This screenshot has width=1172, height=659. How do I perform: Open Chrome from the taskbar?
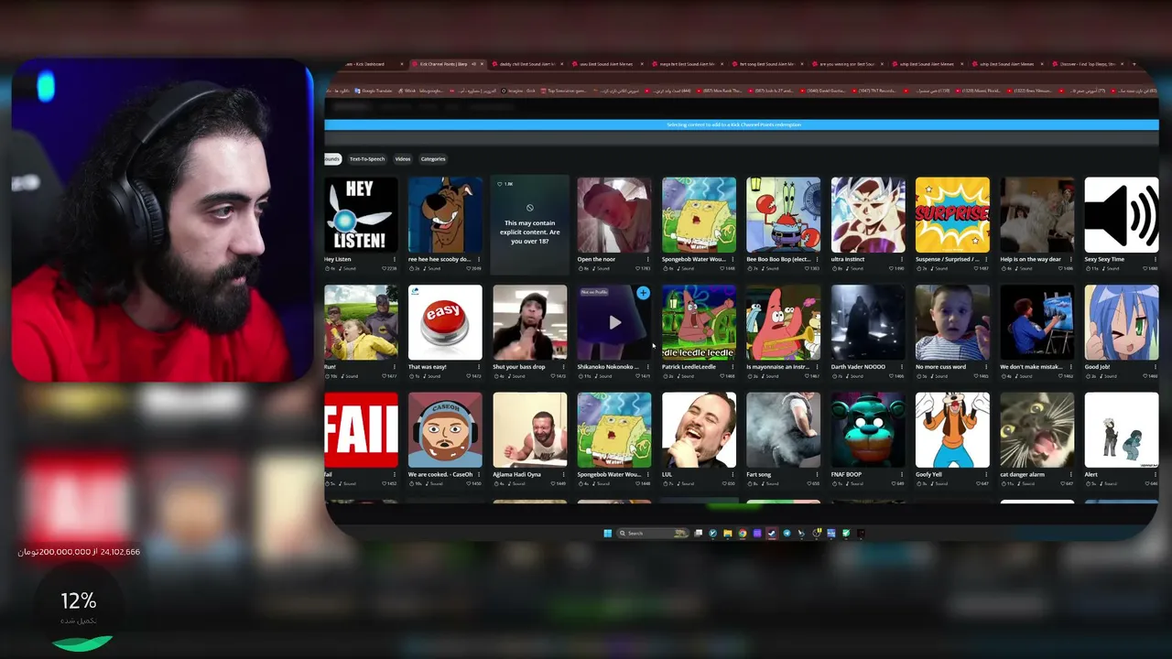coord(743,533)
